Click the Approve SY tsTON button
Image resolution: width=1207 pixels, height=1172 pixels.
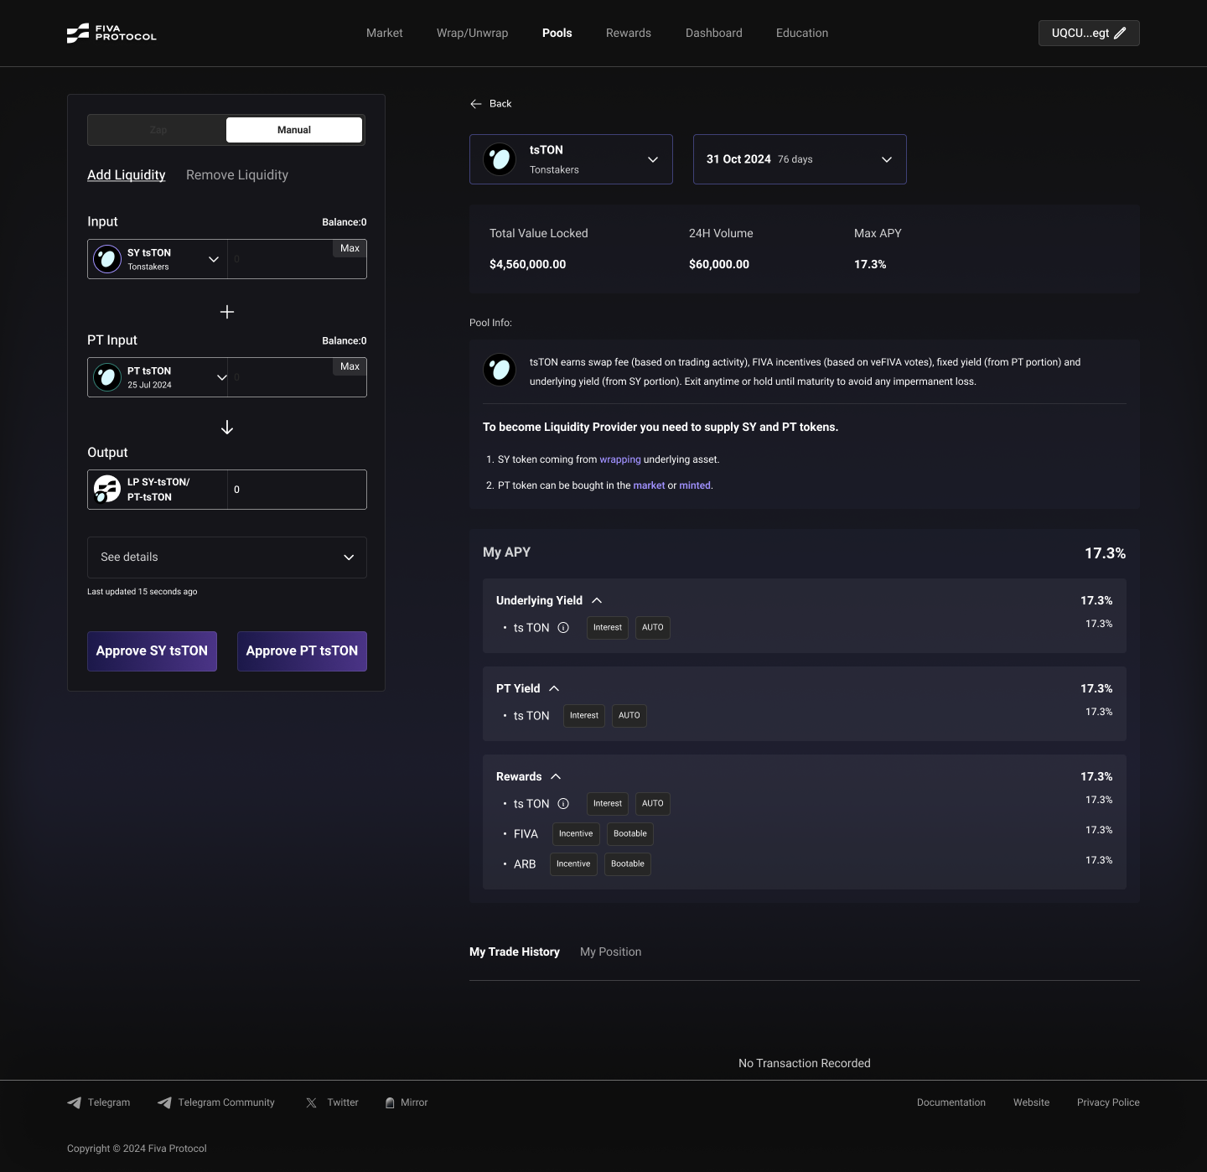(152, 651)
